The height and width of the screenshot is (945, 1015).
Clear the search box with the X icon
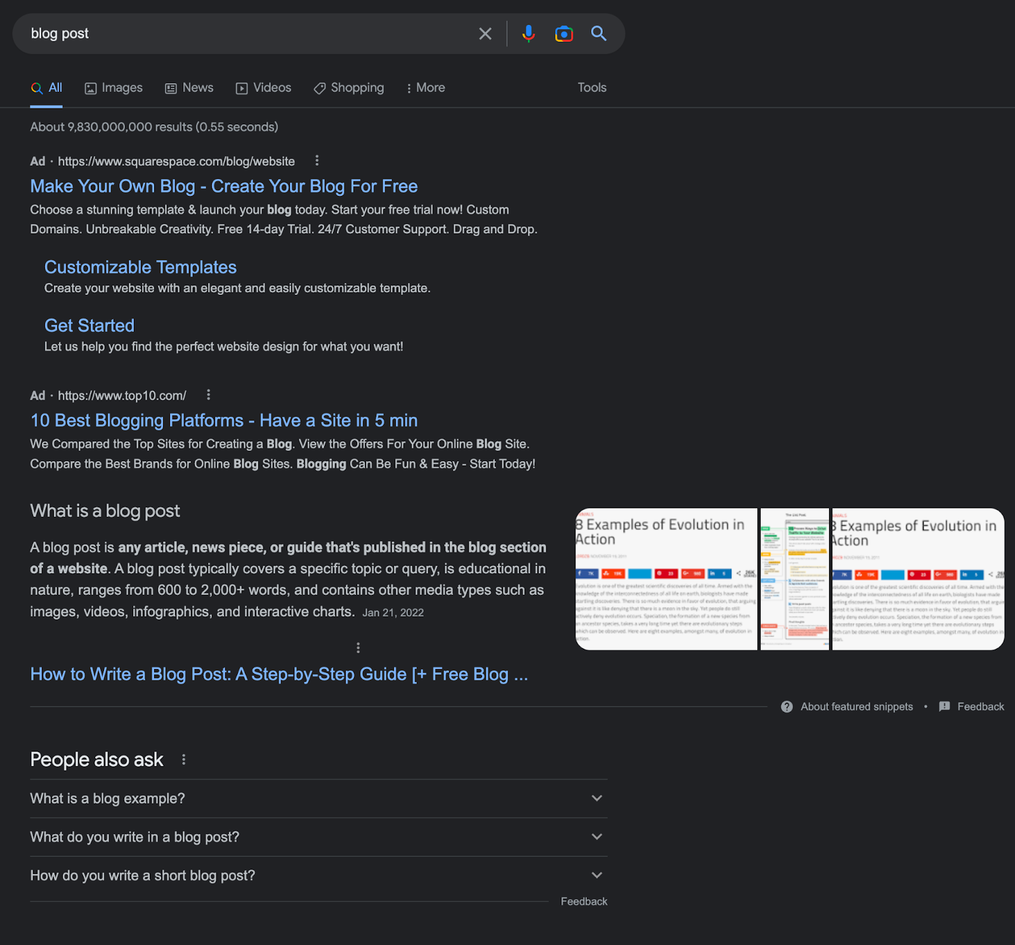coord(485,34)
